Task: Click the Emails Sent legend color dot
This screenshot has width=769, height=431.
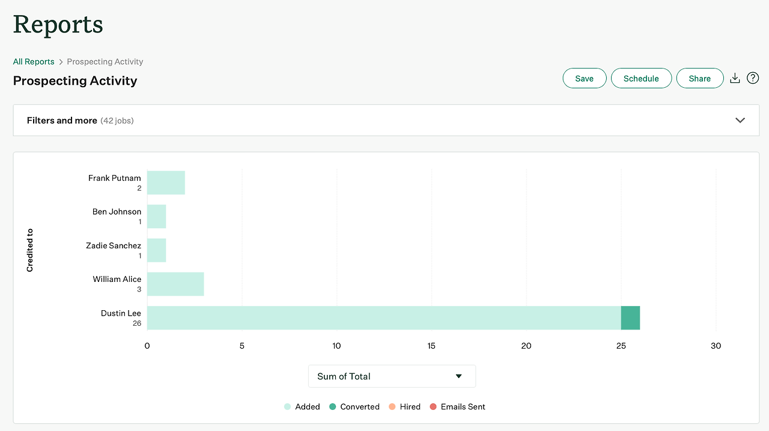Action: 433,406
